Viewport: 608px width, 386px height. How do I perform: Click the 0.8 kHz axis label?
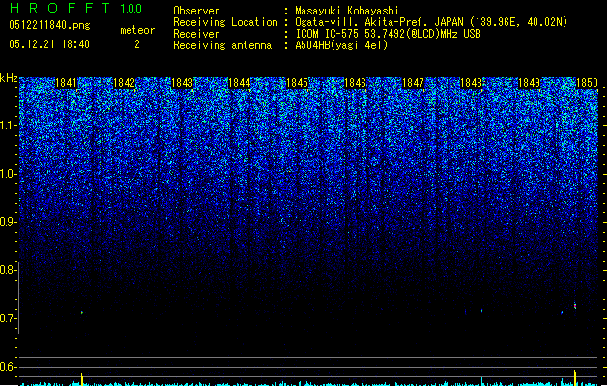[x=8, y=270]
